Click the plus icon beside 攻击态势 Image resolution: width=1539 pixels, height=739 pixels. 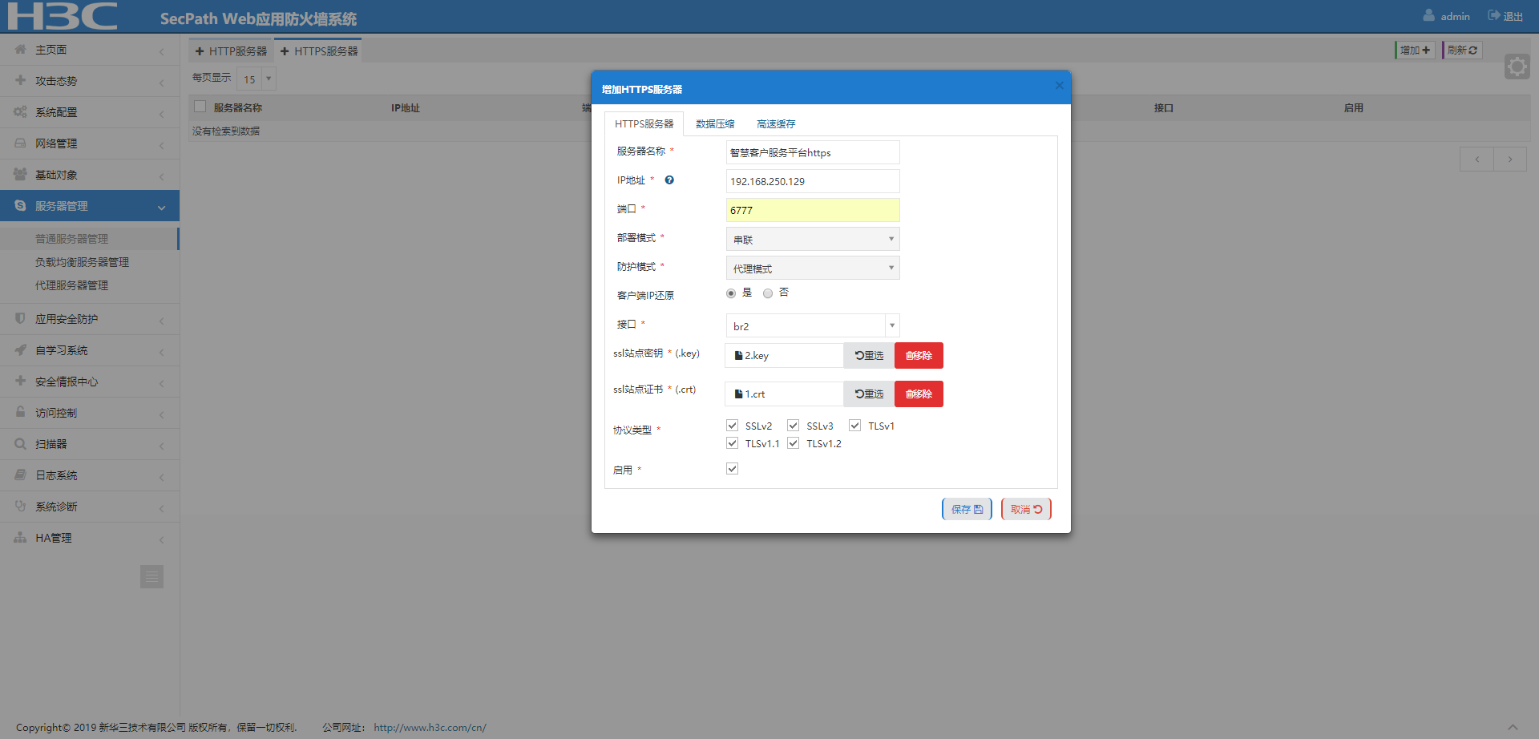coord(21,81)
